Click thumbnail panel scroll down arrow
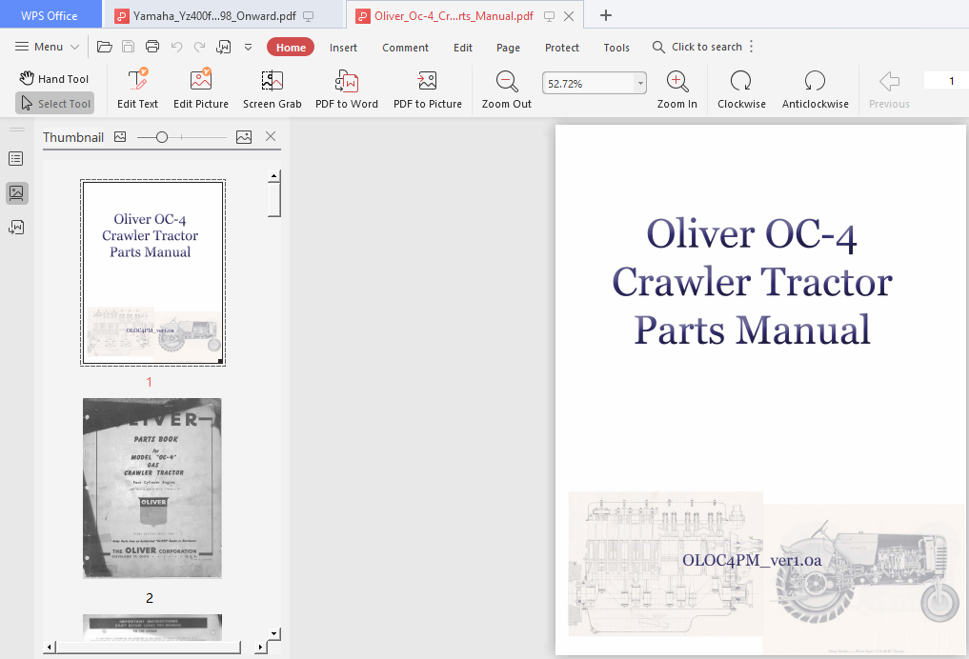The height and width of the screenshot is (659, 969). pyautogui.click(x=273, y=633)
